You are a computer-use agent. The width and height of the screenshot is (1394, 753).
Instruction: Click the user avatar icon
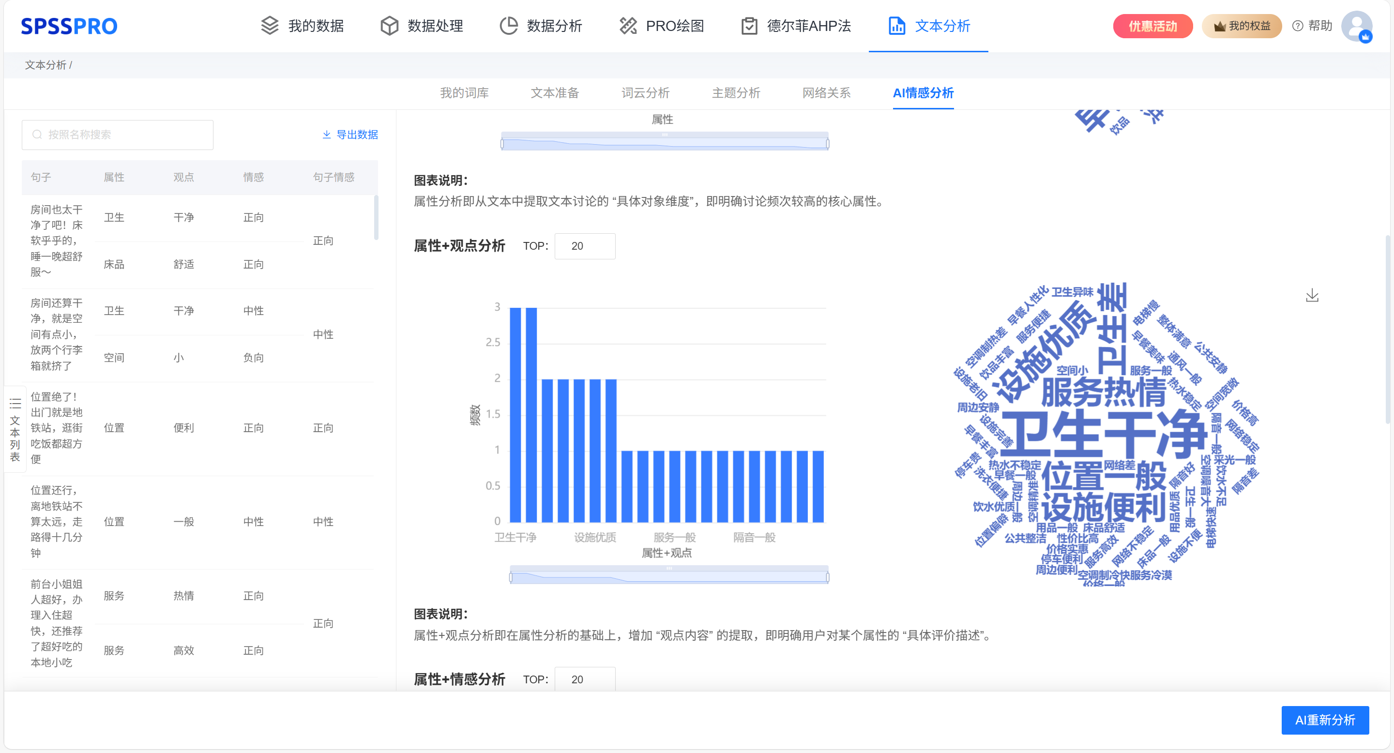point(1356,26)
